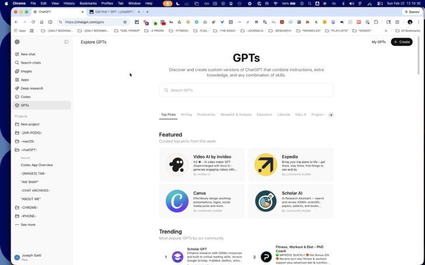Open the Canva GPT card
The image size is (425, 265).
pyautogui.click(x=202, y=201)
